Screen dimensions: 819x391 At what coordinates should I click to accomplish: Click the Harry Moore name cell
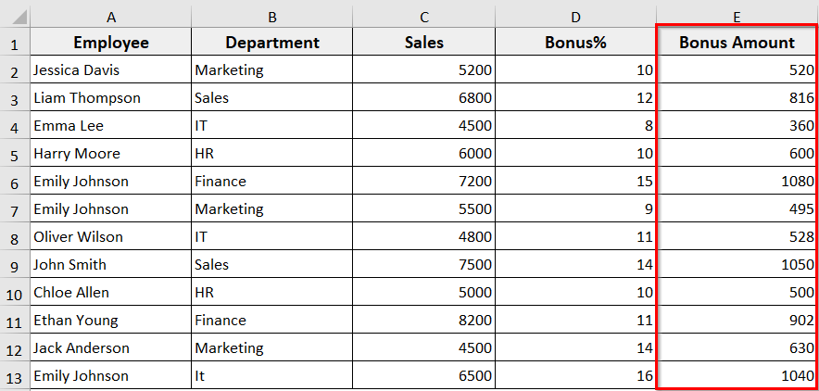(111, 154)
